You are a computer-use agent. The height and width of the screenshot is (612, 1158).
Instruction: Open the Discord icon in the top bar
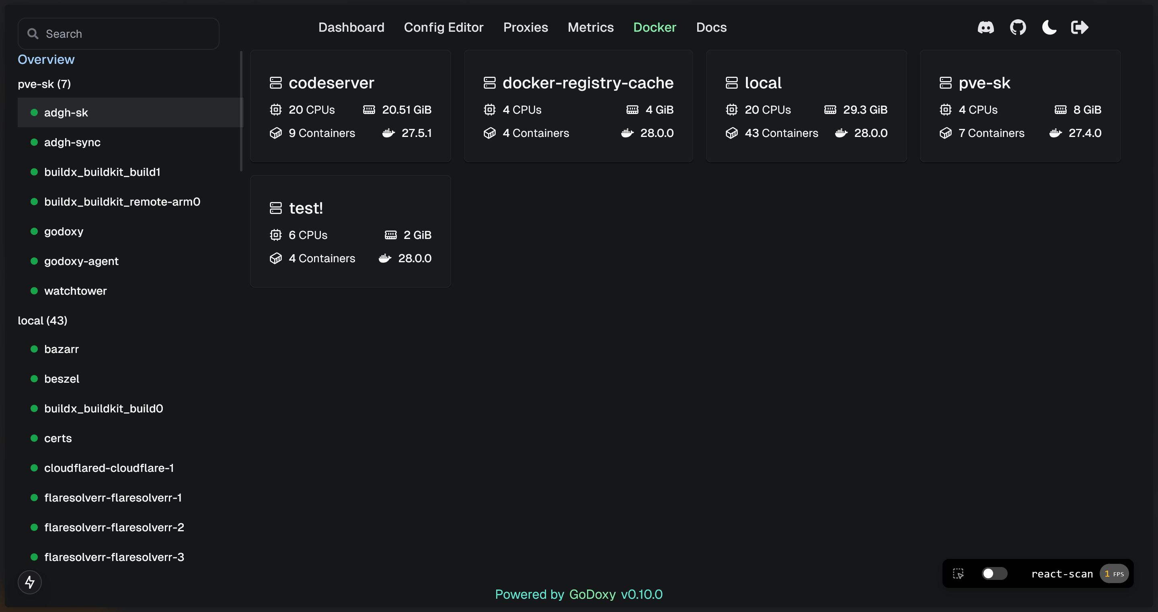tap(986, 27)
